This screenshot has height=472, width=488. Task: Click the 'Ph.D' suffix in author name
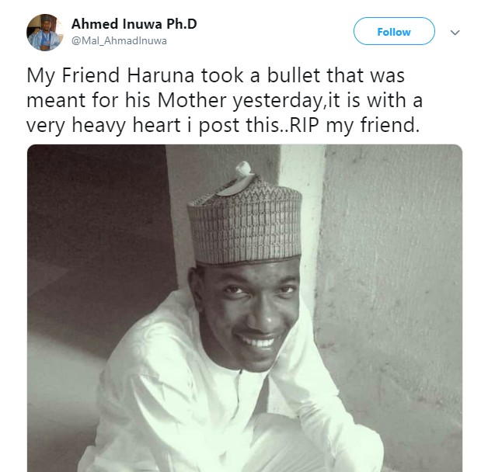pos(180,23)
